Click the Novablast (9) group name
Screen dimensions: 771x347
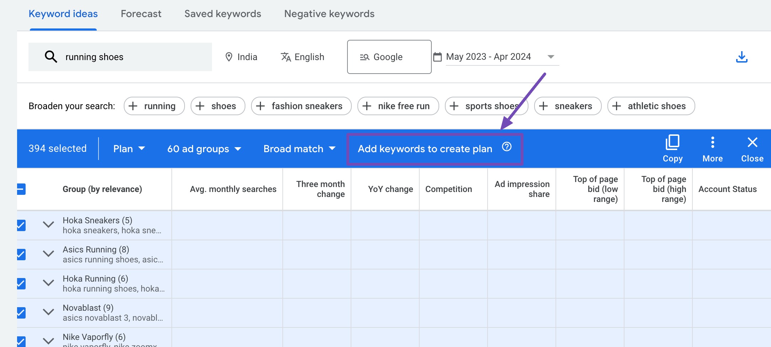point(88,308)
